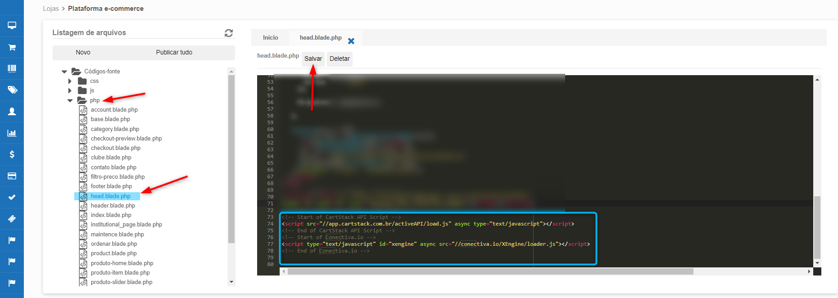Screen dimensions: 838x298
Task: Collapse the Códigos-fonte root folder
Action: pos(64,72)
